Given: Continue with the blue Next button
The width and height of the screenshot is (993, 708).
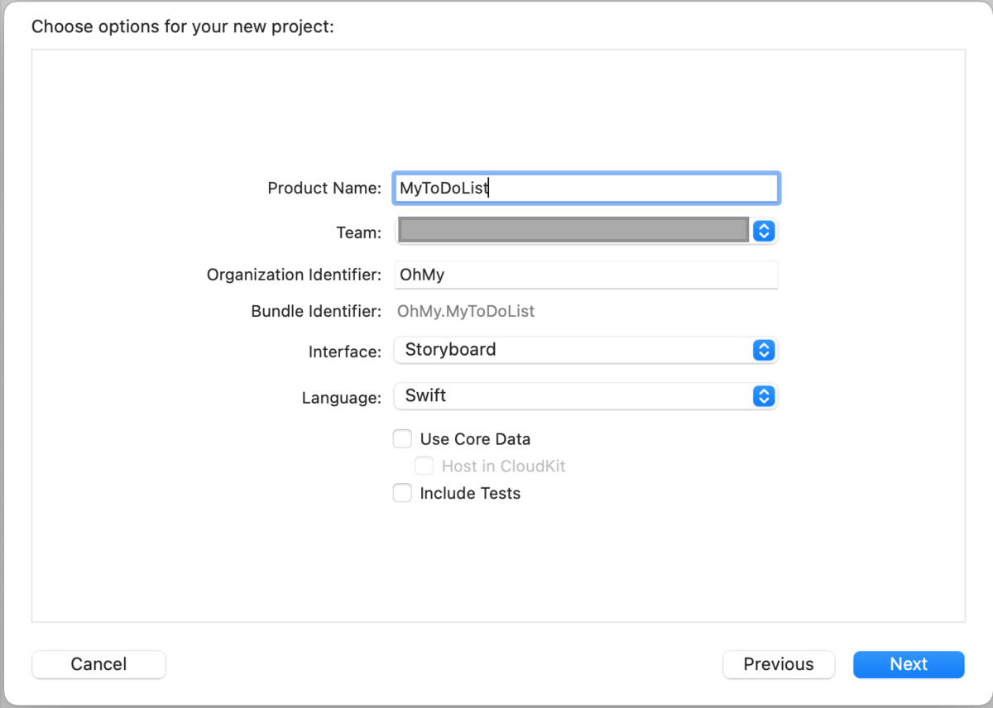Looking at the screenshot, I should 909,664.
